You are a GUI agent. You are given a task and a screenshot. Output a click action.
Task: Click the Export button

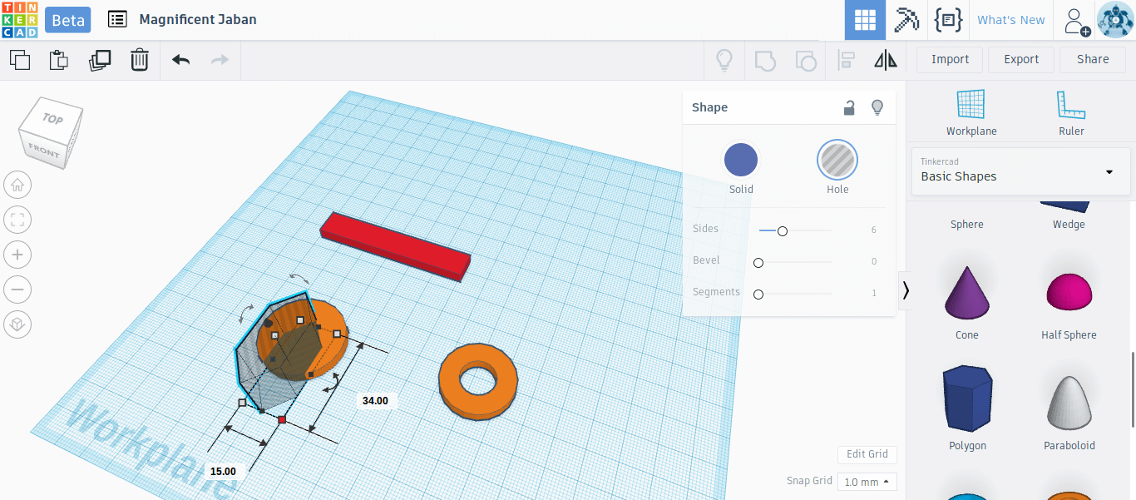[x=1020, y=59]
